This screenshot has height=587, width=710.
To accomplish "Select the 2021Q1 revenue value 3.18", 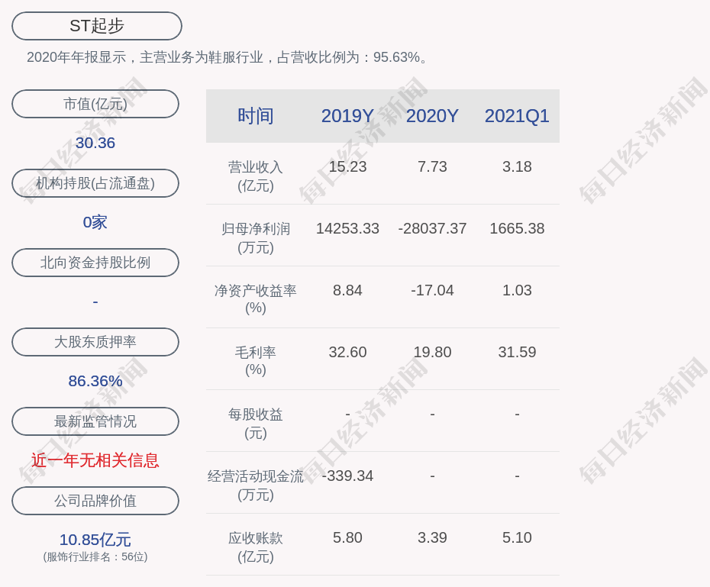I will coord(517,166).
